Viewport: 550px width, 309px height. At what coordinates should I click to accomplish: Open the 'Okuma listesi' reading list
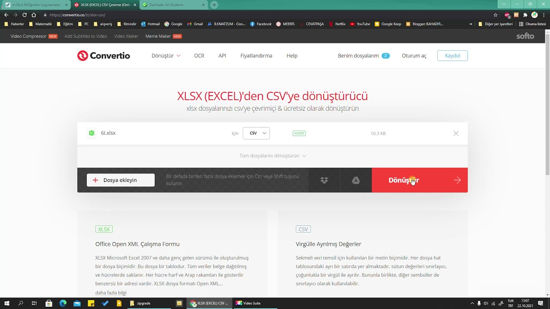coord(533,24)
